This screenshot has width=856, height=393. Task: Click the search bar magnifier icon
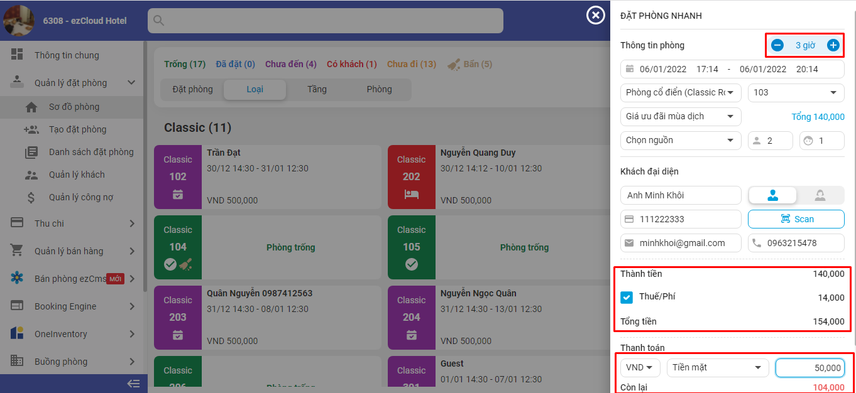point(159,21)
